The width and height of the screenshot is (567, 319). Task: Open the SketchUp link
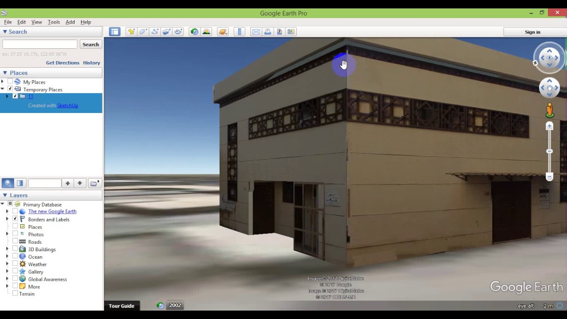pyautogui.click(x=67, y=105)
